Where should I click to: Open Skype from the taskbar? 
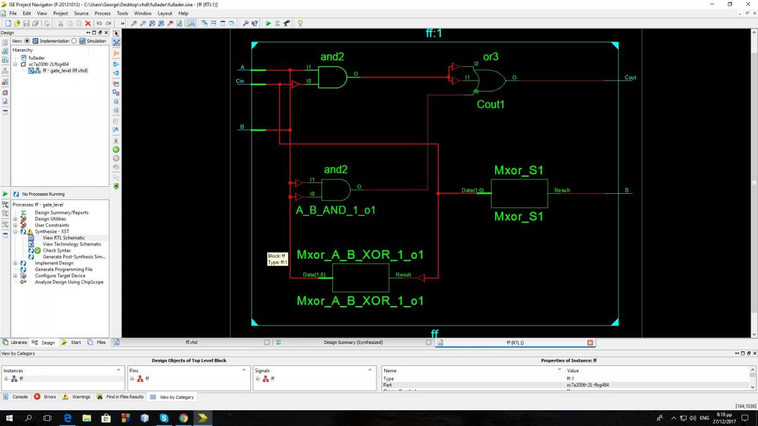coord(164,418)
